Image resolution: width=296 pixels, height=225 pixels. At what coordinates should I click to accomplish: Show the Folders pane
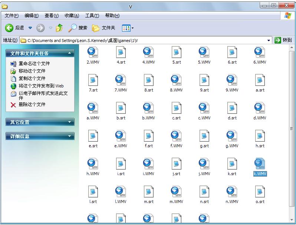103,28
